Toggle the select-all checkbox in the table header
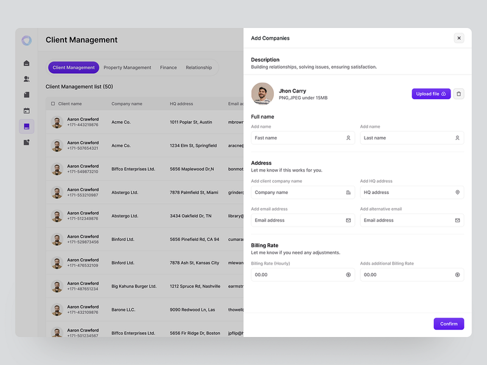 [52, 103]
